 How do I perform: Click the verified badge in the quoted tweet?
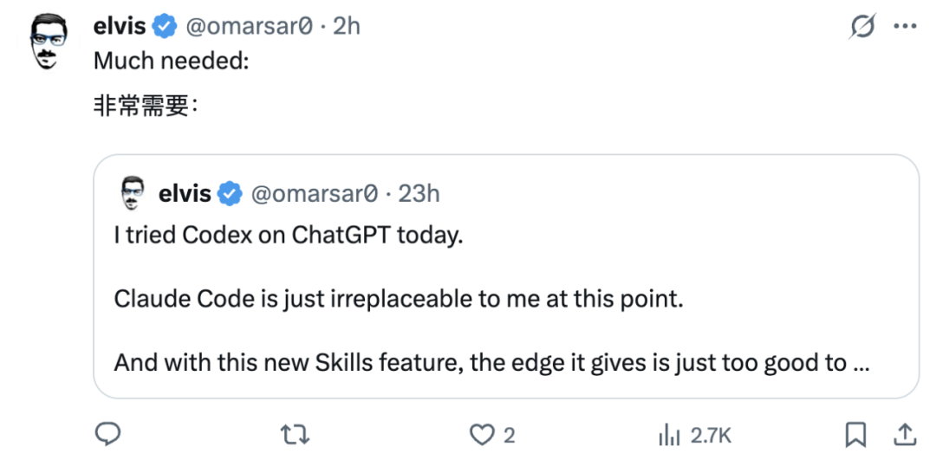pyautogui.click(x=231, y=194)
